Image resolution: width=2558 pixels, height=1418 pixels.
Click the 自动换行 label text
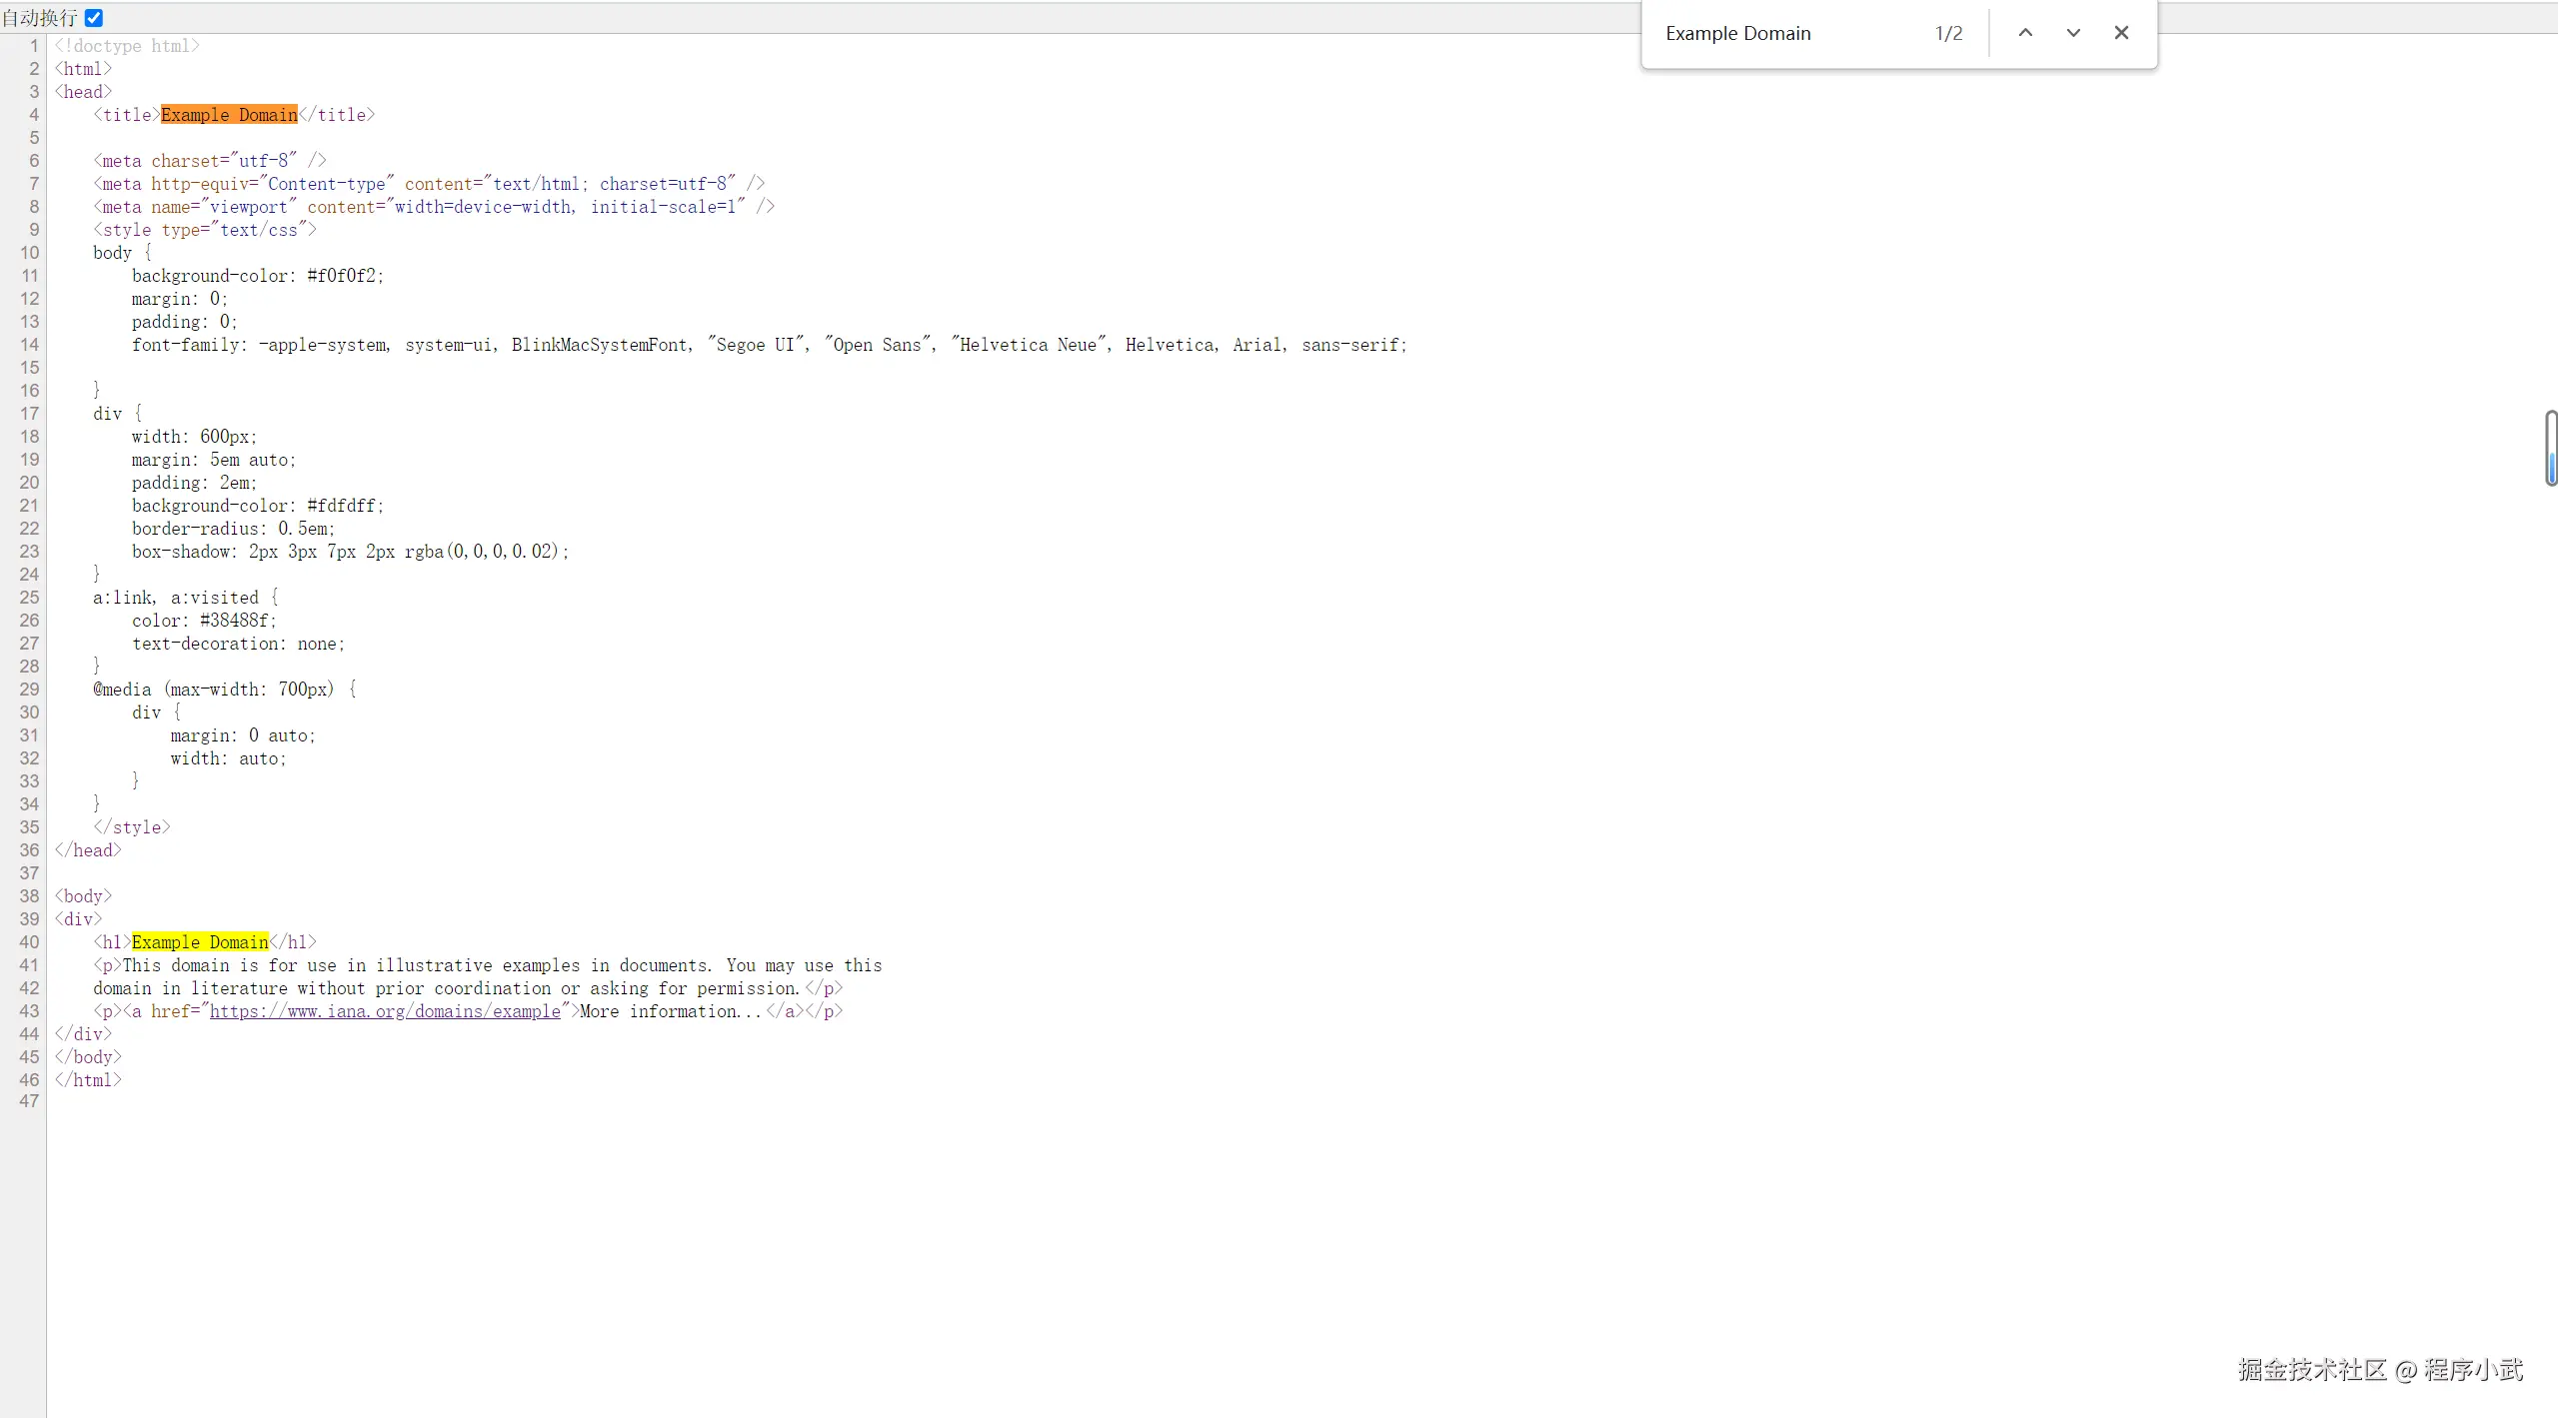click(40, 18)
